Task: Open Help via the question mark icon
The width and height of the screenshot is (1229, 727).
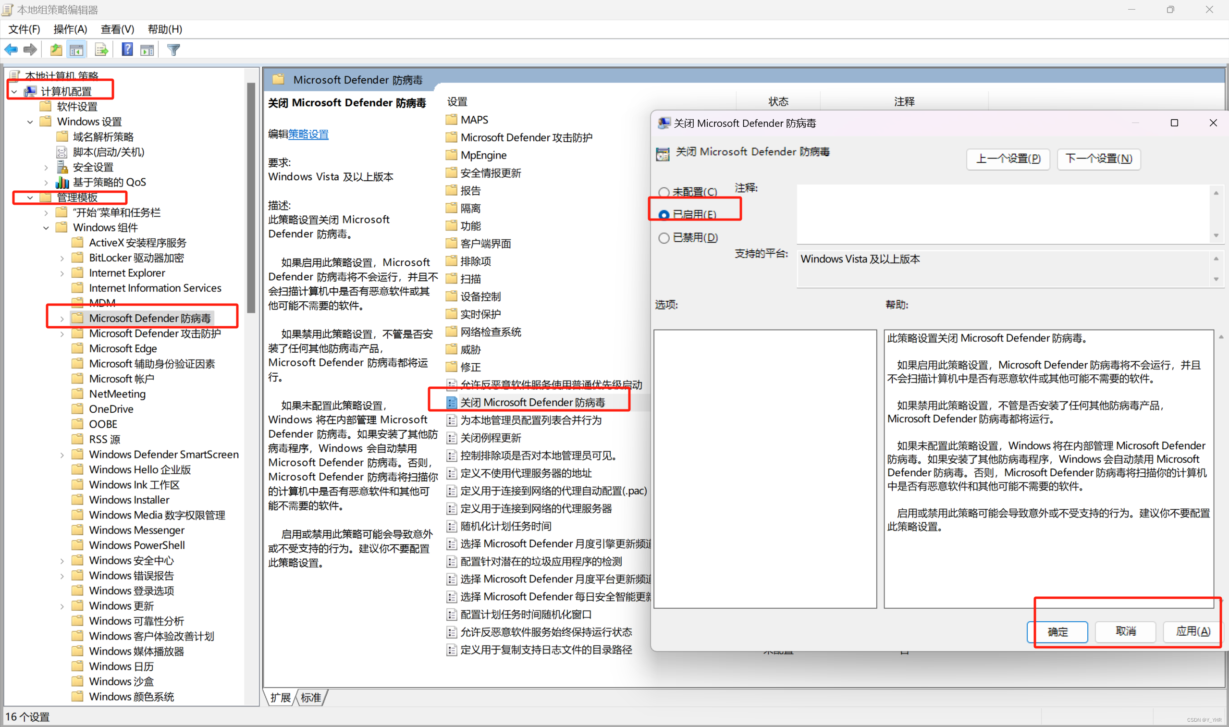Action: (127, 49)
